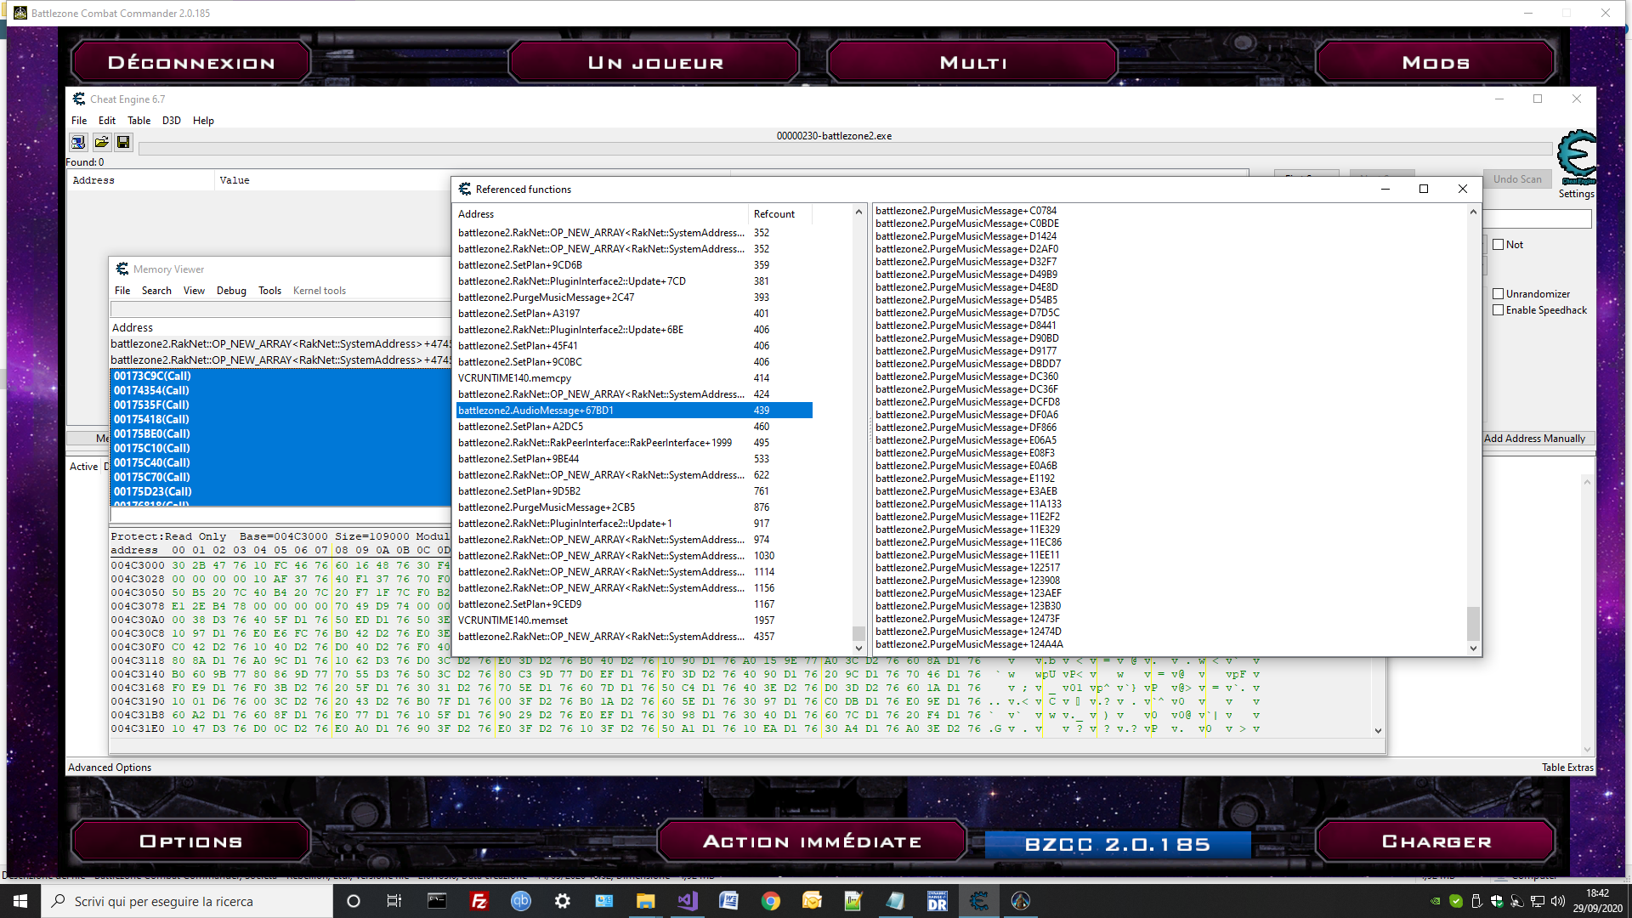Click Add Address Manually
The image size is (1632, 918).
point(1537,438)
